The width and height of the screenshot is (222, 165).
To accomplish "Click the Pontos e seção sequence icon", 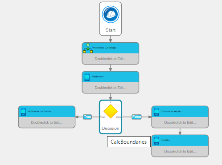I will (x=156, y=112).
